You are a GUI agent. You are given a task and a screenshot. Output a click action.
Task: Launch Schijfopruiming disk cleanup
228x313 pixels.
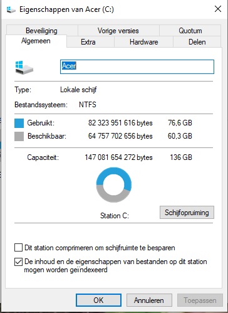(187, 213)
